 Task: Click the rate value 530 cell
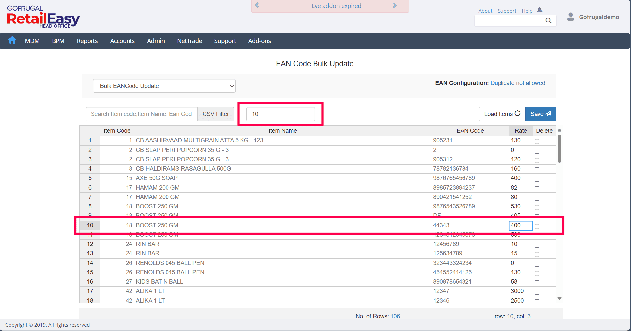pos(521,206)
